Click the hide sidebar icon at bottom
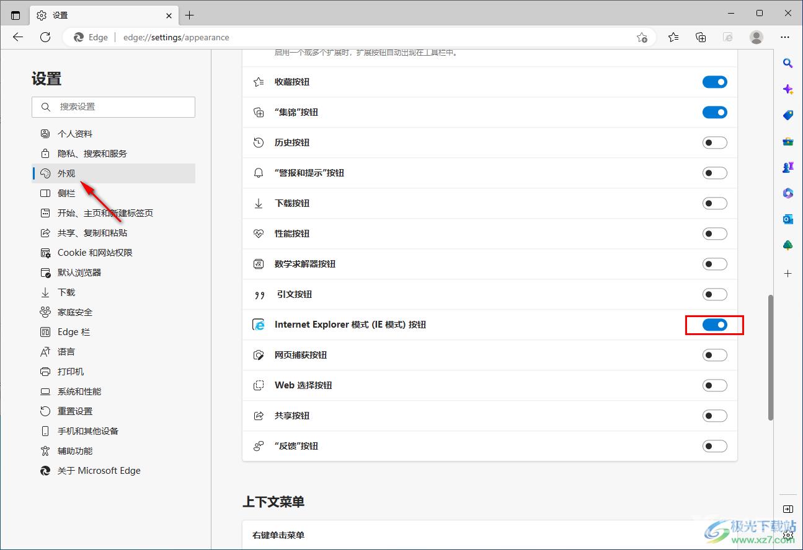The width and height of the screenshot is (803, 550). click(x=787, y=509)
